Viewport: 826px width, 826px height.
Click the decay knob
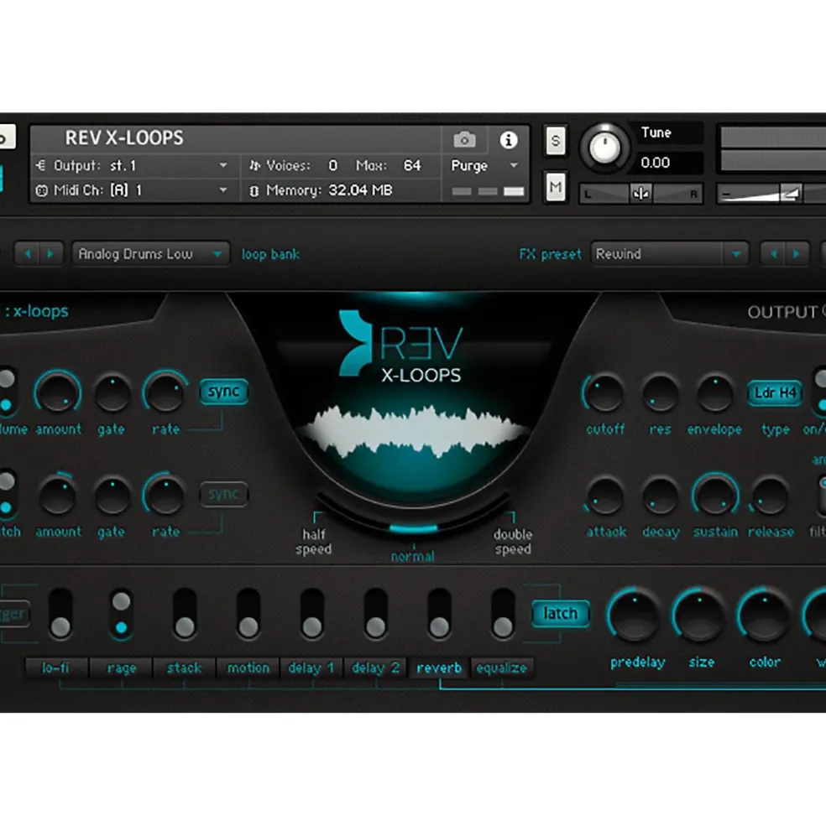(660, 496)
